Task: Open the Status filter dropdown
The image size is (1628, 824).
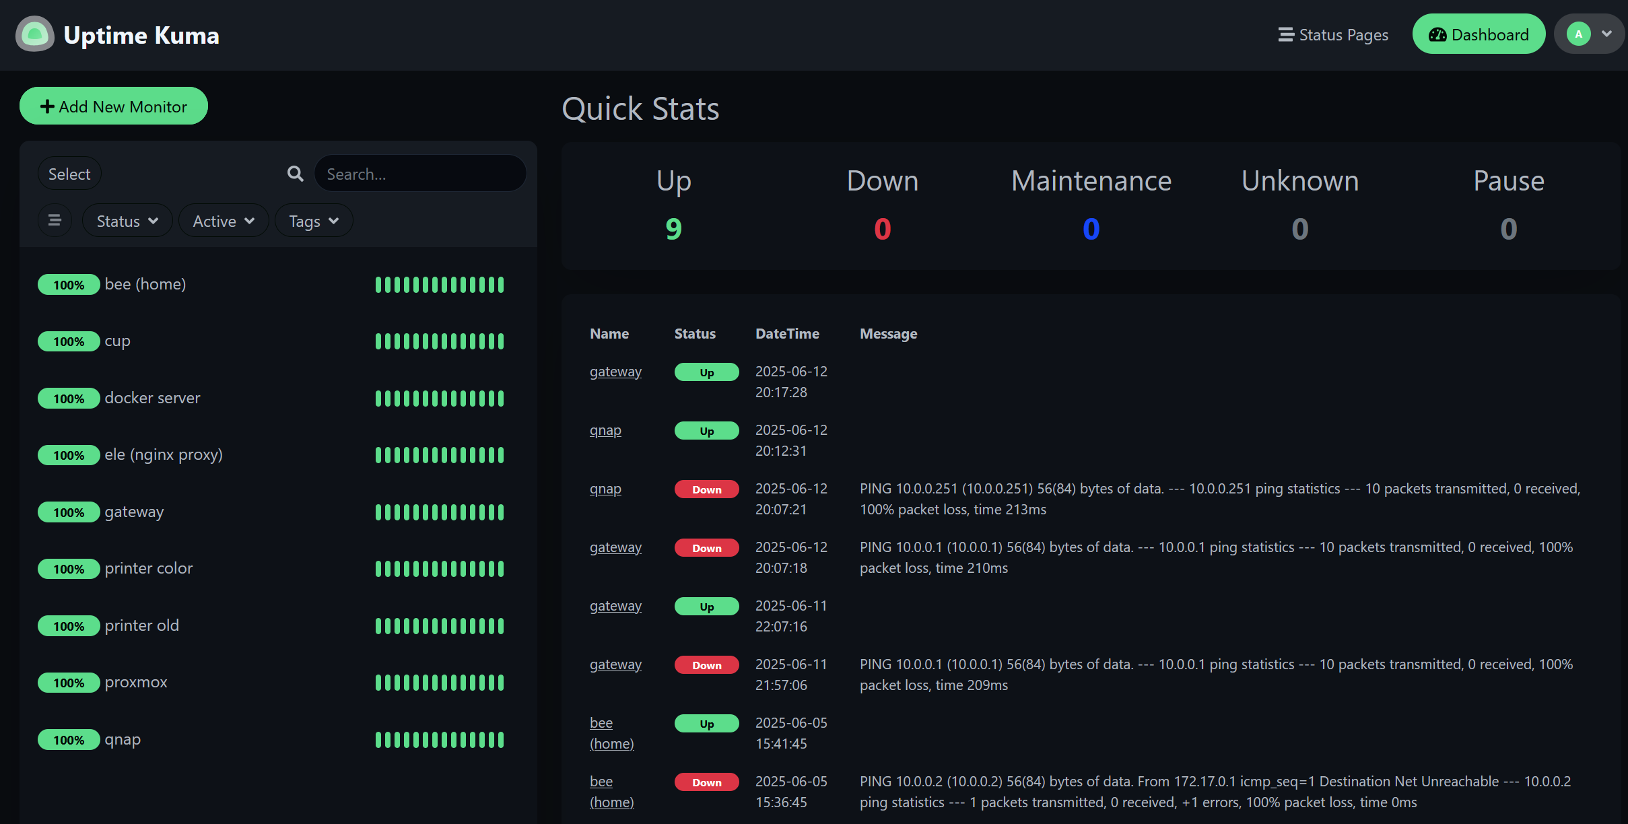Action: (x=127, y=220)
